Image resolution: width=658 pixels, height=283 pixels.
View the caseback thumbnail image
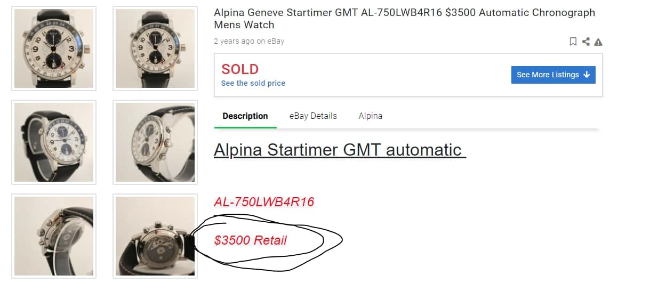pyautogui.click(x=155, y=236)
